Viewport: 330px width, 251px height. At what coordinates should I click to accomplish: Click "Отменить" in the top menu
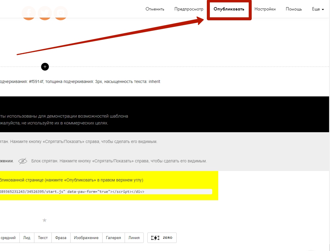click(x=155, y=9)
